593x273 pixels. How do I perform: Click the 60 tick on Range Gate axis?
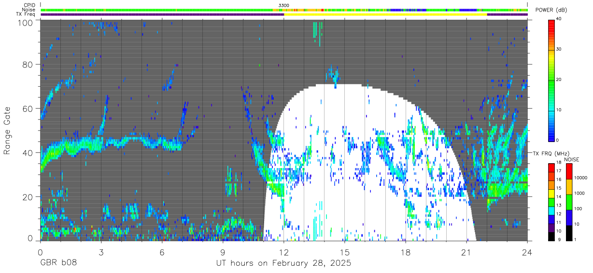point(28,108)
